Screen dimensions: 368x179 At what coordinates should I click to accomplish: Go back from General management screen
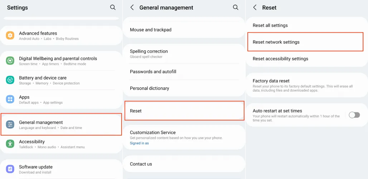132,8
